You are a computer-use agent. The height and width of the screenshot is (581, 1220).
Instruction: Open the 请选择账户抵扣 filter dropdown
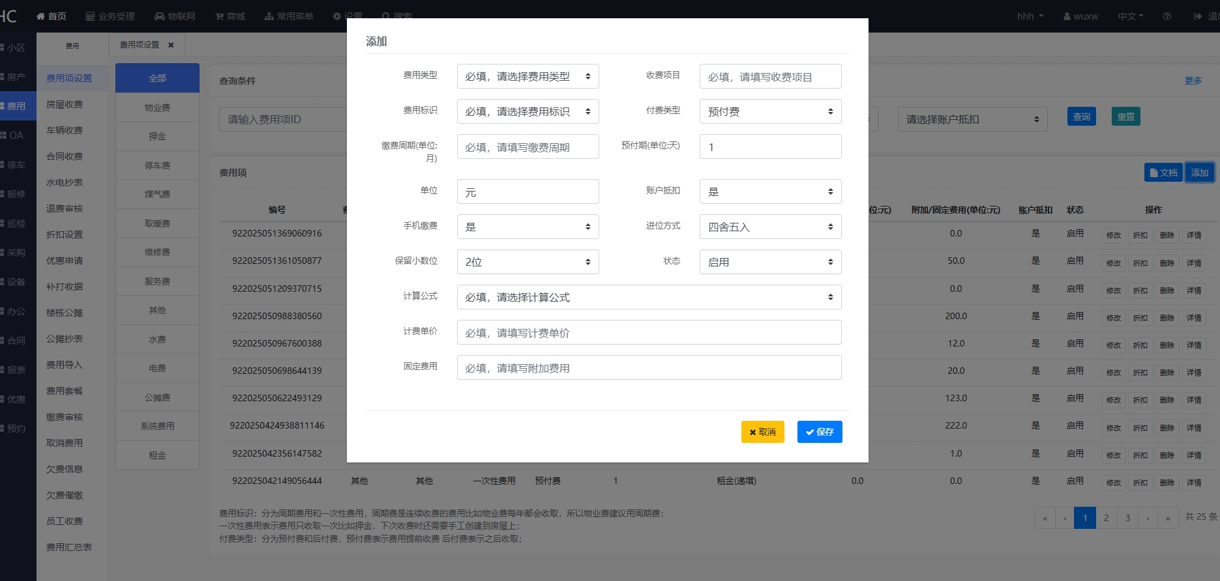972,119
